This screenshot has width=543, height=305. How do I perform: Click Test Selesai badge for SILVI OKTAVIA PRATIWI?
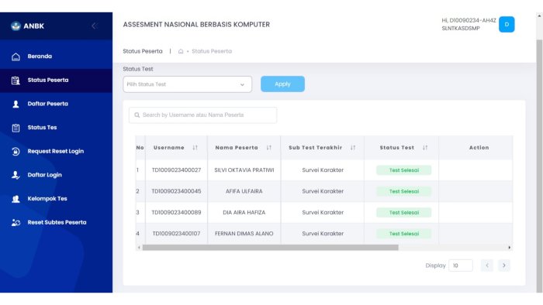404,170
